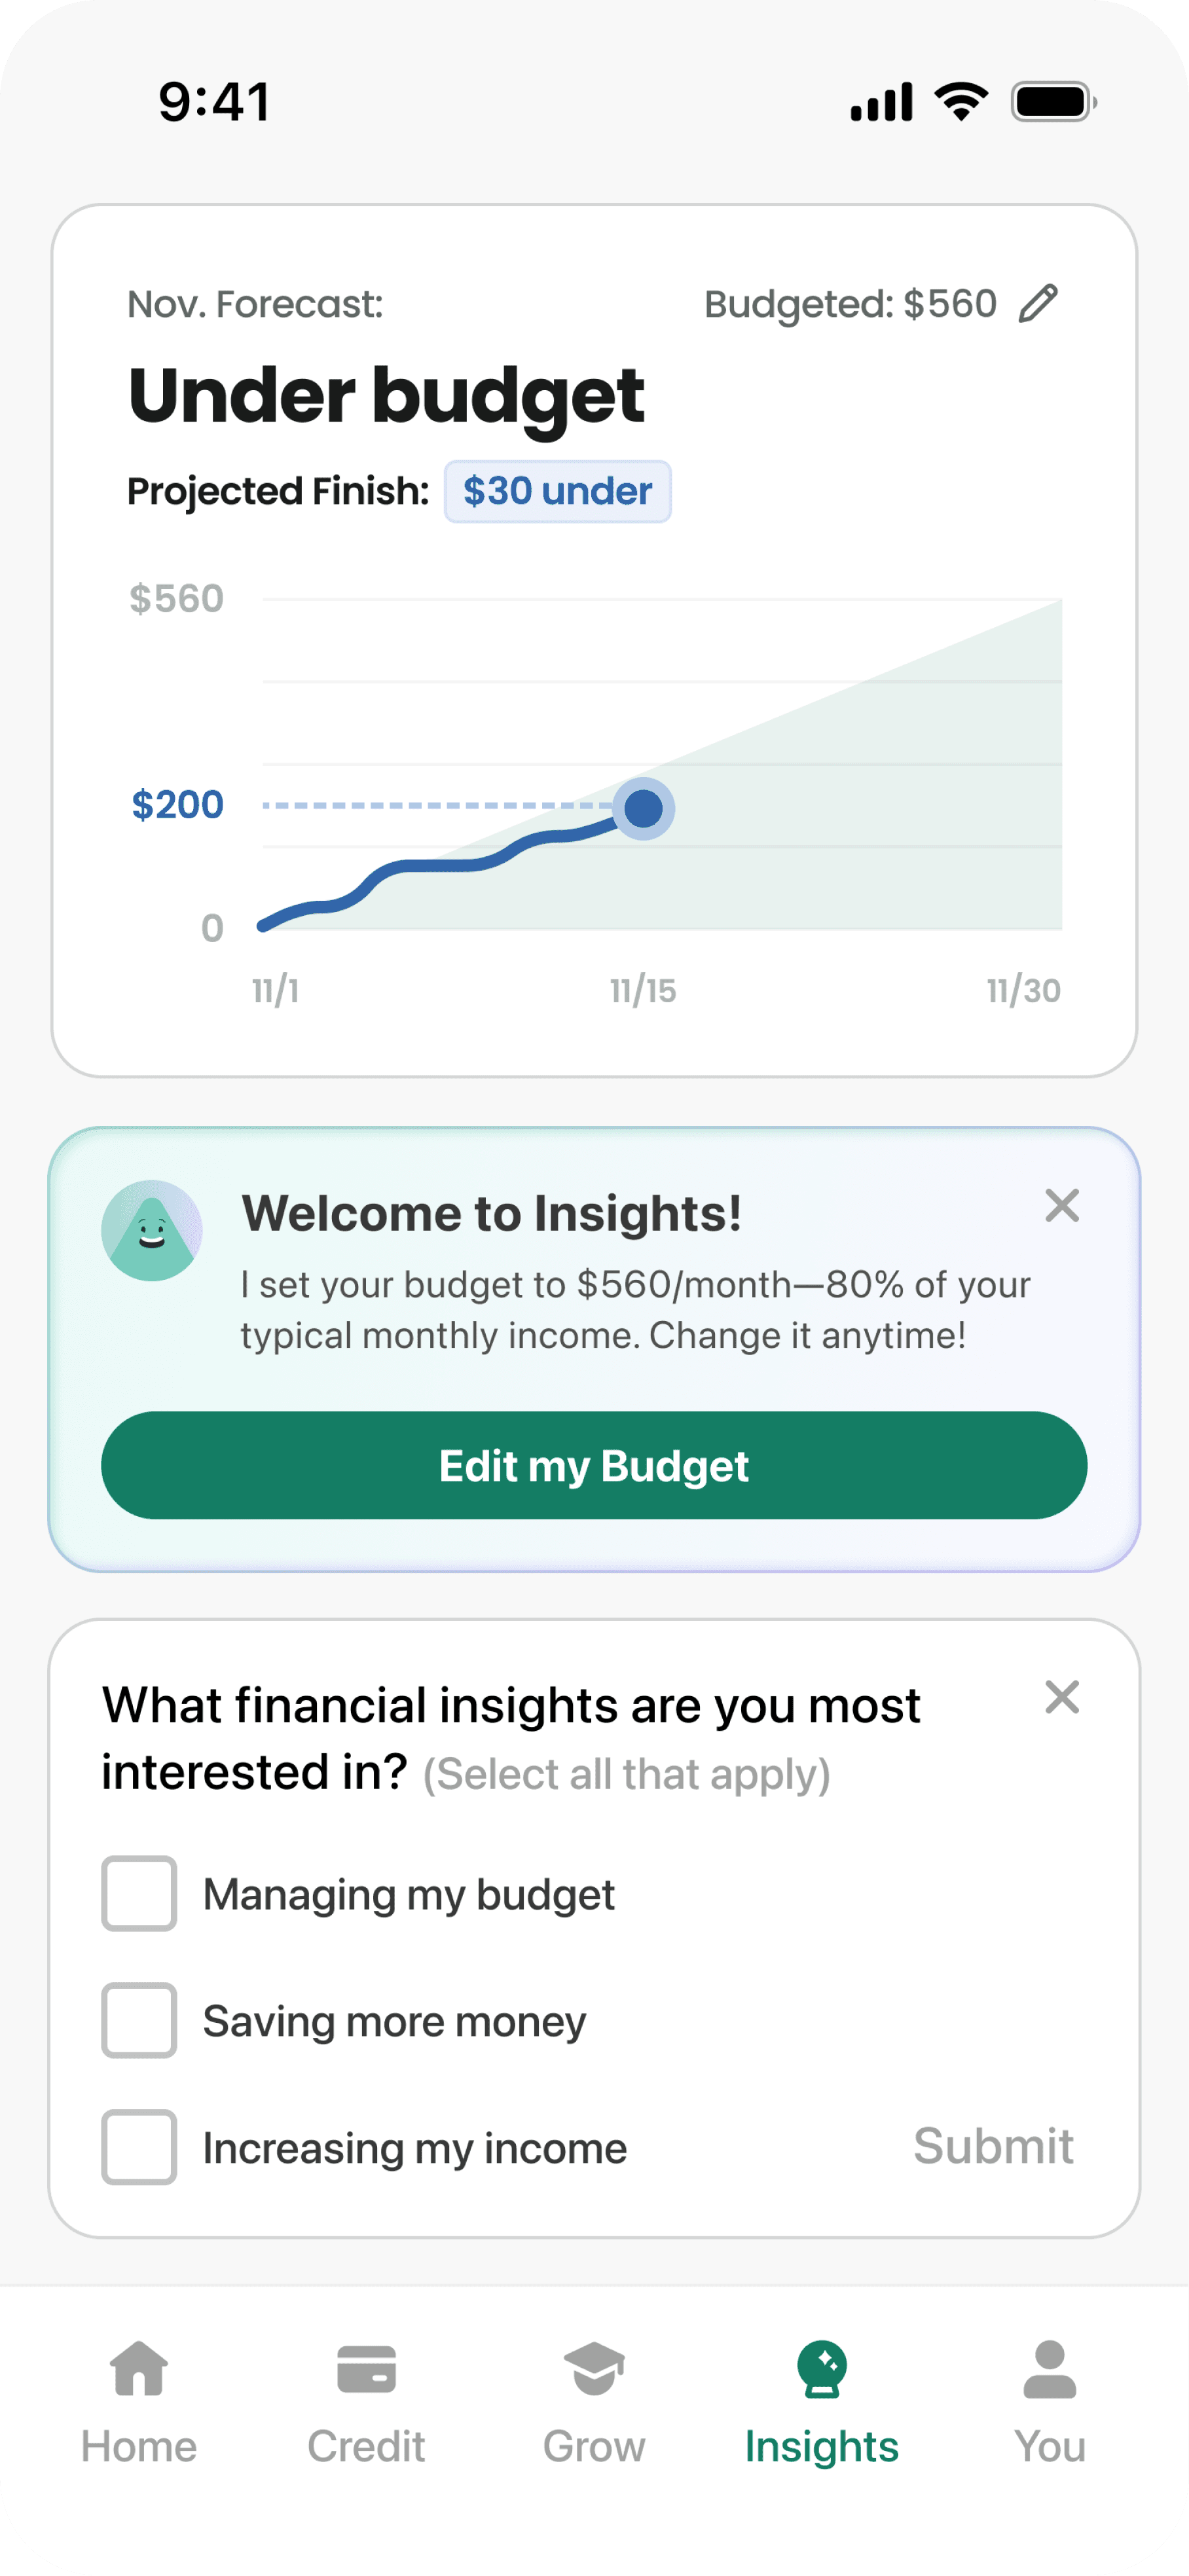The image size is (1189, 2576).
Task: Select the Insights crystal ball icon
Action: coord(822,2369)
